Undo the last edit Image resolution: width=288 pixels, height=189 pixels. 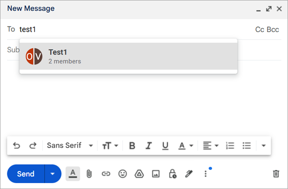tap(17, 146)
